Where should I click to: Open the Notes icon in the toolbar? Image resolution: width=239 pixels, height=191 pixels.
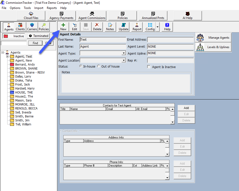point(110,27)
